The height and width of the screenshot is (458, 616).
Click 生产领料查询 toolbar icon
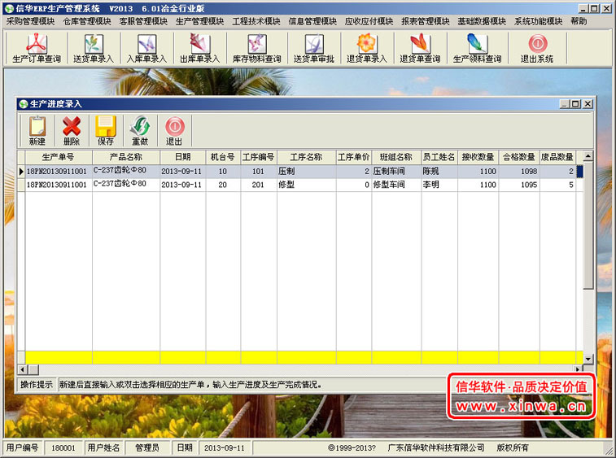coord(477,48)
